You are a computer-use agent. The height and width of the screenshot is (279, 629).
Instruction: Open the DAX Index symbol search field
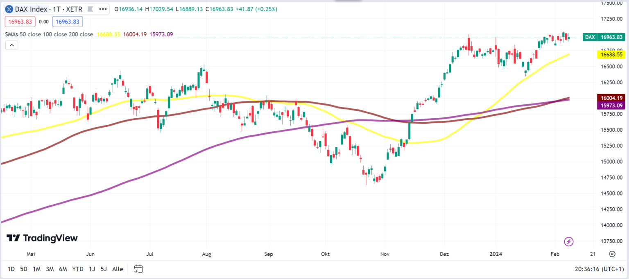point(31,9)
